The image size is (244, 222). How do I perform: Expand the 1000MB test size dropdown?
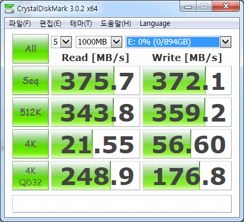[117, 42]
